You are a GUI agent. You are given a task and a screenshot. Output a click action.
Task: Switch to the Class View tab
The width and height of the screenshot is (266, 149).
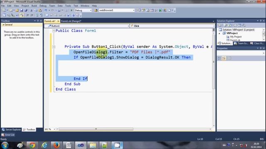click(x=257, y=43)
